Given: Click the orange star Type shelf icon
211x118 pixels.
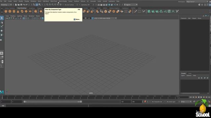Looking at the screenshot, I should pyautogui.click(x=41, y=11).
